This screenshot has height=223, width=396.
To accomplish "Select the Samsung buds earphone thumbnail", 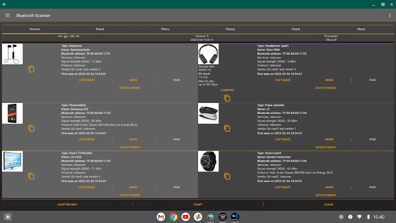I will (x=12, y=54).
